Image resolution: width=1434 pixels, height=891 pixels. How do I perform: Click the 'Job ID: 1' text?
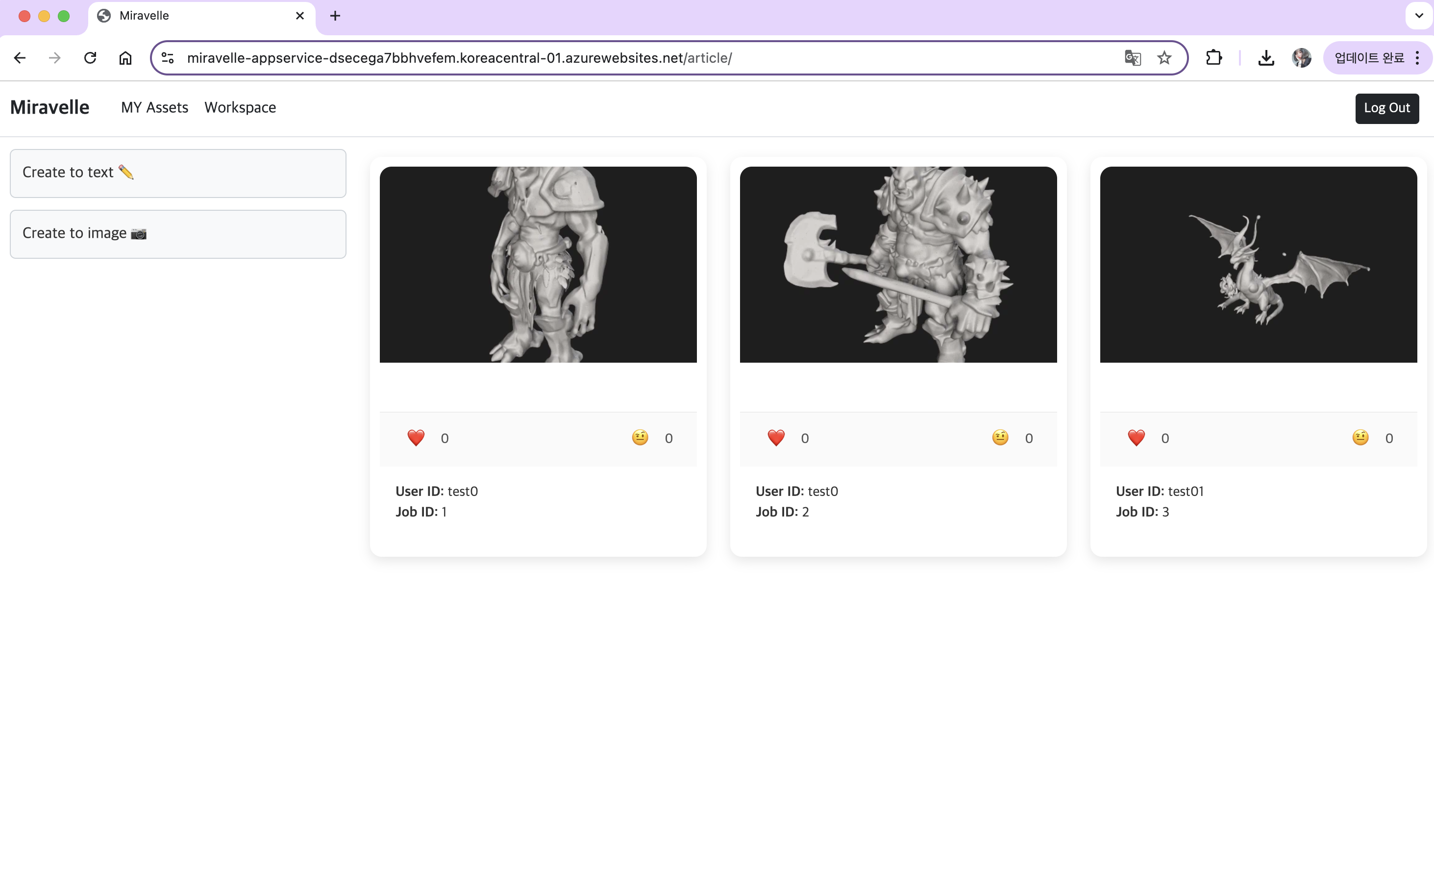(421, 512)
